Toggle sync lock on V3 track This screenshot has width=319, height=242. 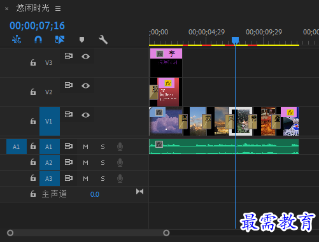(x=69, y=56)
